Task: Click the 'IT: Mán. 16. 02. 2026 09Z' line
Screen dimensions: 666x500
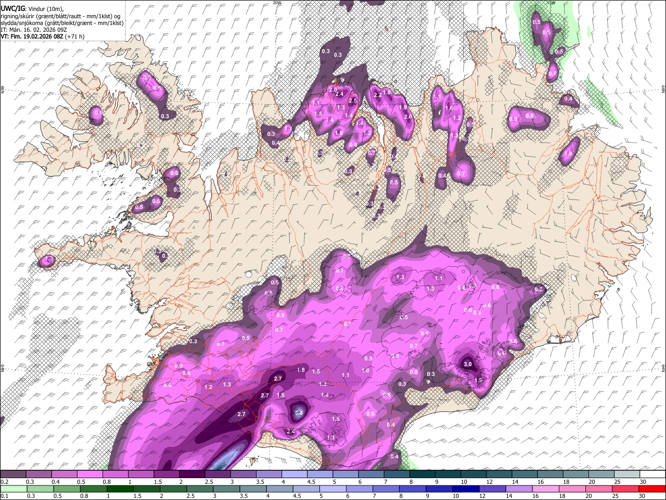Action: [x=33, y=30]
